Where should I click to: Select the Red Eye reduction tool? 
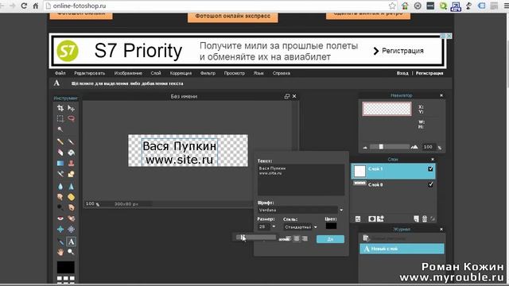coord(60,218)
